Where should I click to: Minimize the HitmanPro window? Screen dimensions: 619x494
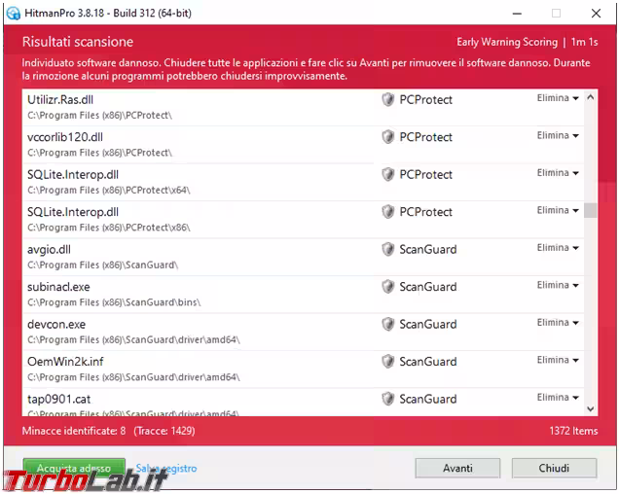[517, 14]
